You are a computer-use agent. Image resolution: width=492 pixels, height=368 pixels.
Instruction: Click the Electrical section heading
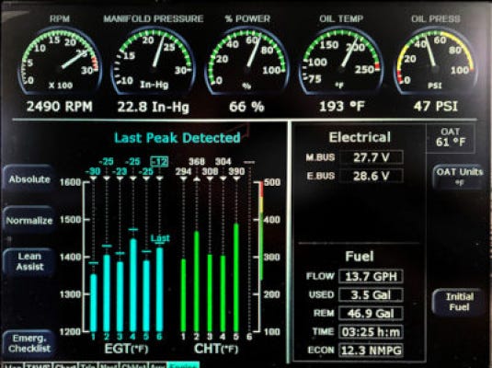[360, 137]
